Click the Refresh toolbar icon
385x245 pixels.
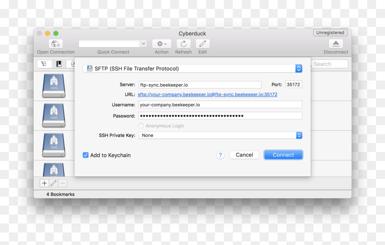pos(184,44)
